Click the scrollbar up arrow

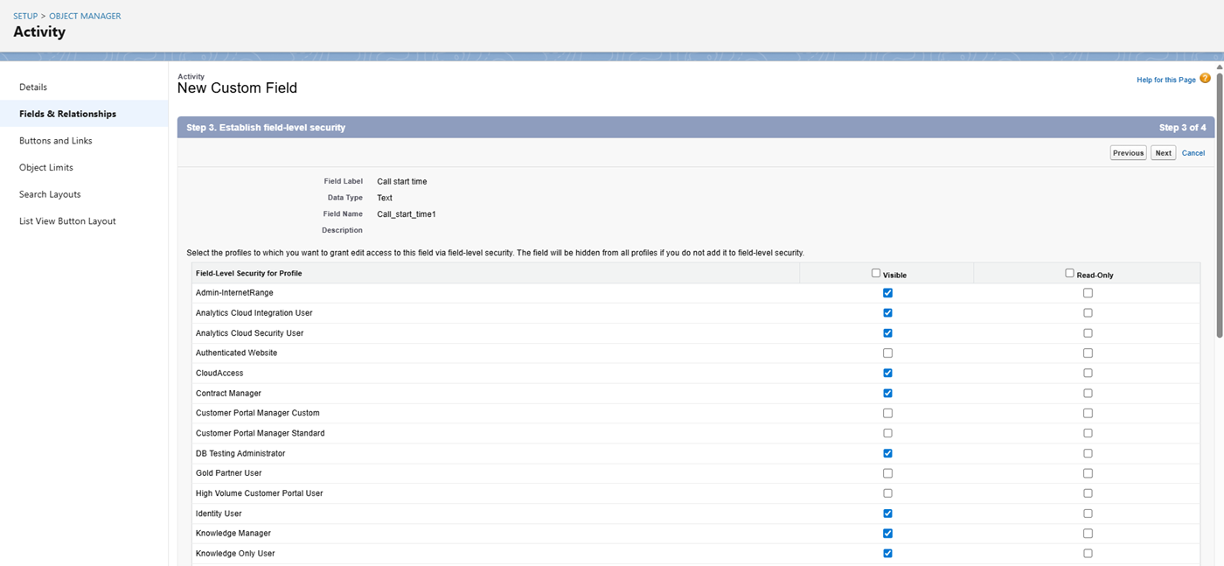pos(1220,67)
